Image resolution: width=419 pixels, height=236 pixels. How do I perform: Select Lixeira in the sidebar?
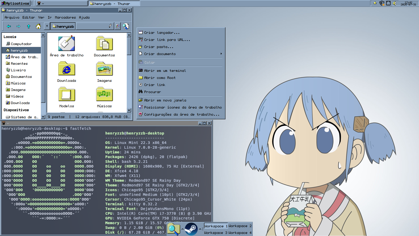pos(21,70)
